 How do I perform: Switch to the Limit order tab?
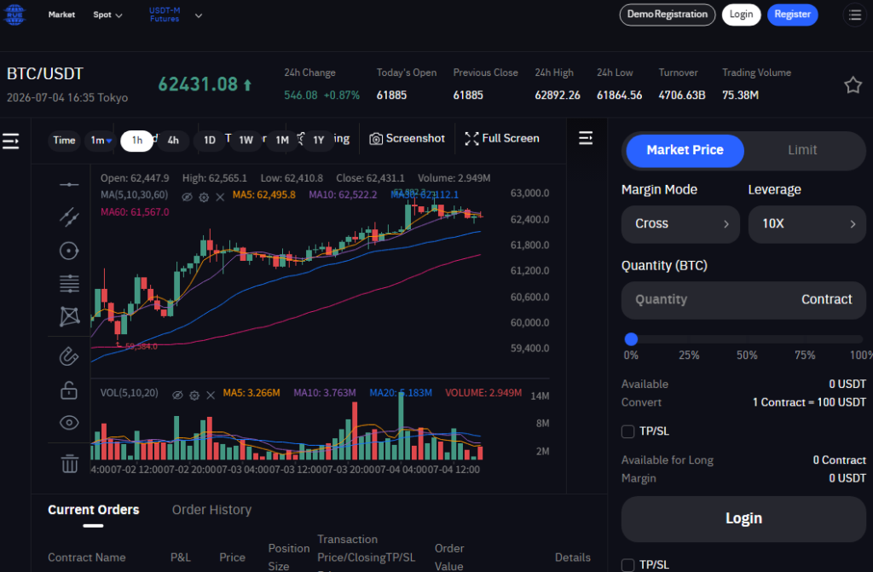(x=802, y=150)
